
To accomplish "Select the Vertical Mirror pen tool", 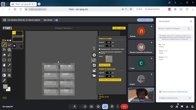I will (x=9, y=45).
